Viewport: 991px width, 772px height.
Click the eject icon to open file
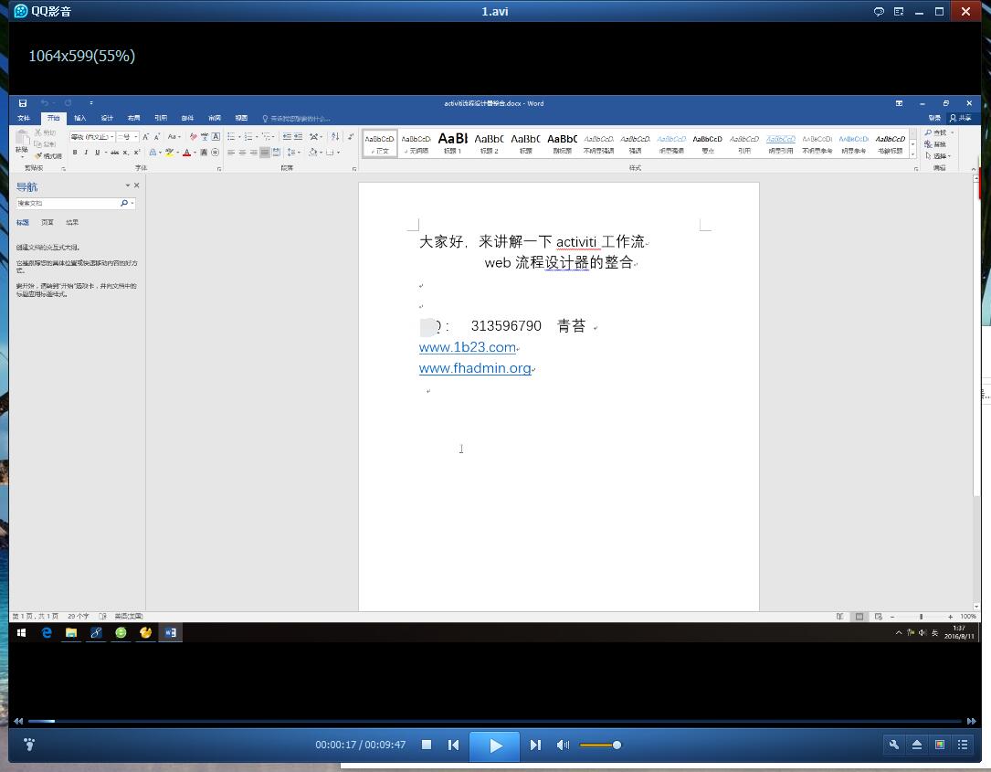[x=917, y=746]
